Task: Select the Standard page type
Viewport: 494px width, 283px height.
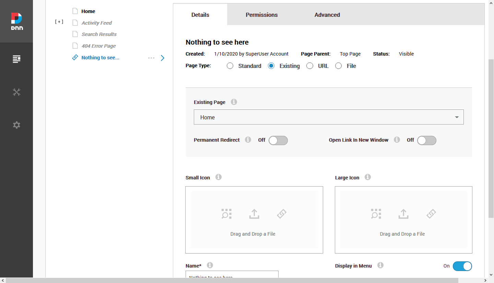Action: tap(230, 66)
